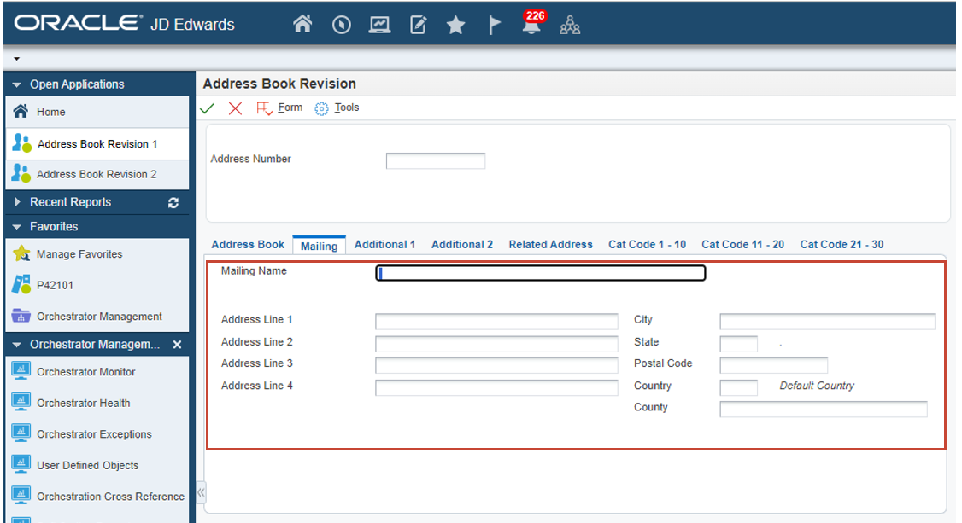Click the Orchestrator Exceptions icon

tap(21, 434)
